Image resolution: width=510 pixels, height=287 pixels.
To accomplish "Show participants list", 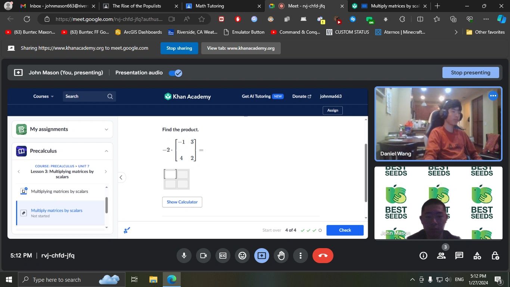I will tap(441, 255).
